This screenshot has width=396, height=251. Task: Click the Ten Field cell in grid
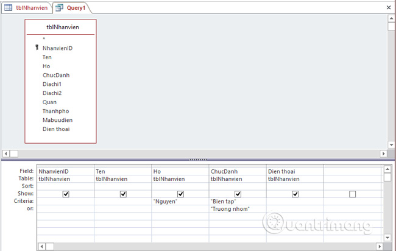click(122, 171)
